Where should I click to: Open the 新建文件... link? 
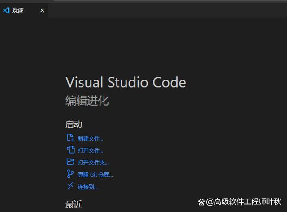[91, 139]
